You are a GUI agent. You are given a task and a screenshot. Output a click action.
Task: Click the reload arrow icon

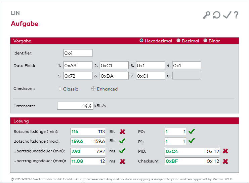217,15
